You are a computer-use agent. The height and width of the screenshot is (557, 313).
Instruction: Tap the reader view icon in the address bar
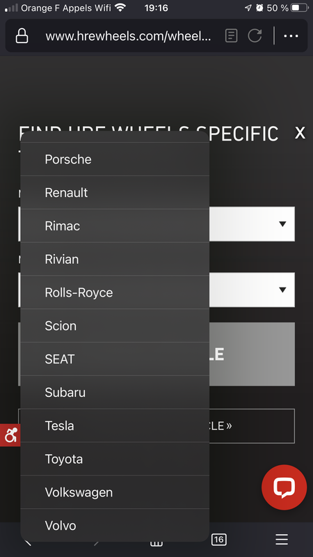[x=231, y=36]
